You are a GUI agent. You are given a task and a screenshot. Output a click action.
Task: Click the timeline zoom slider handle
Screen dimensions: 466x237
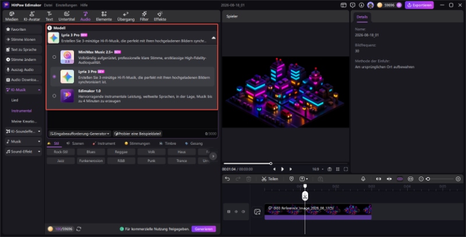coord(428,179)
